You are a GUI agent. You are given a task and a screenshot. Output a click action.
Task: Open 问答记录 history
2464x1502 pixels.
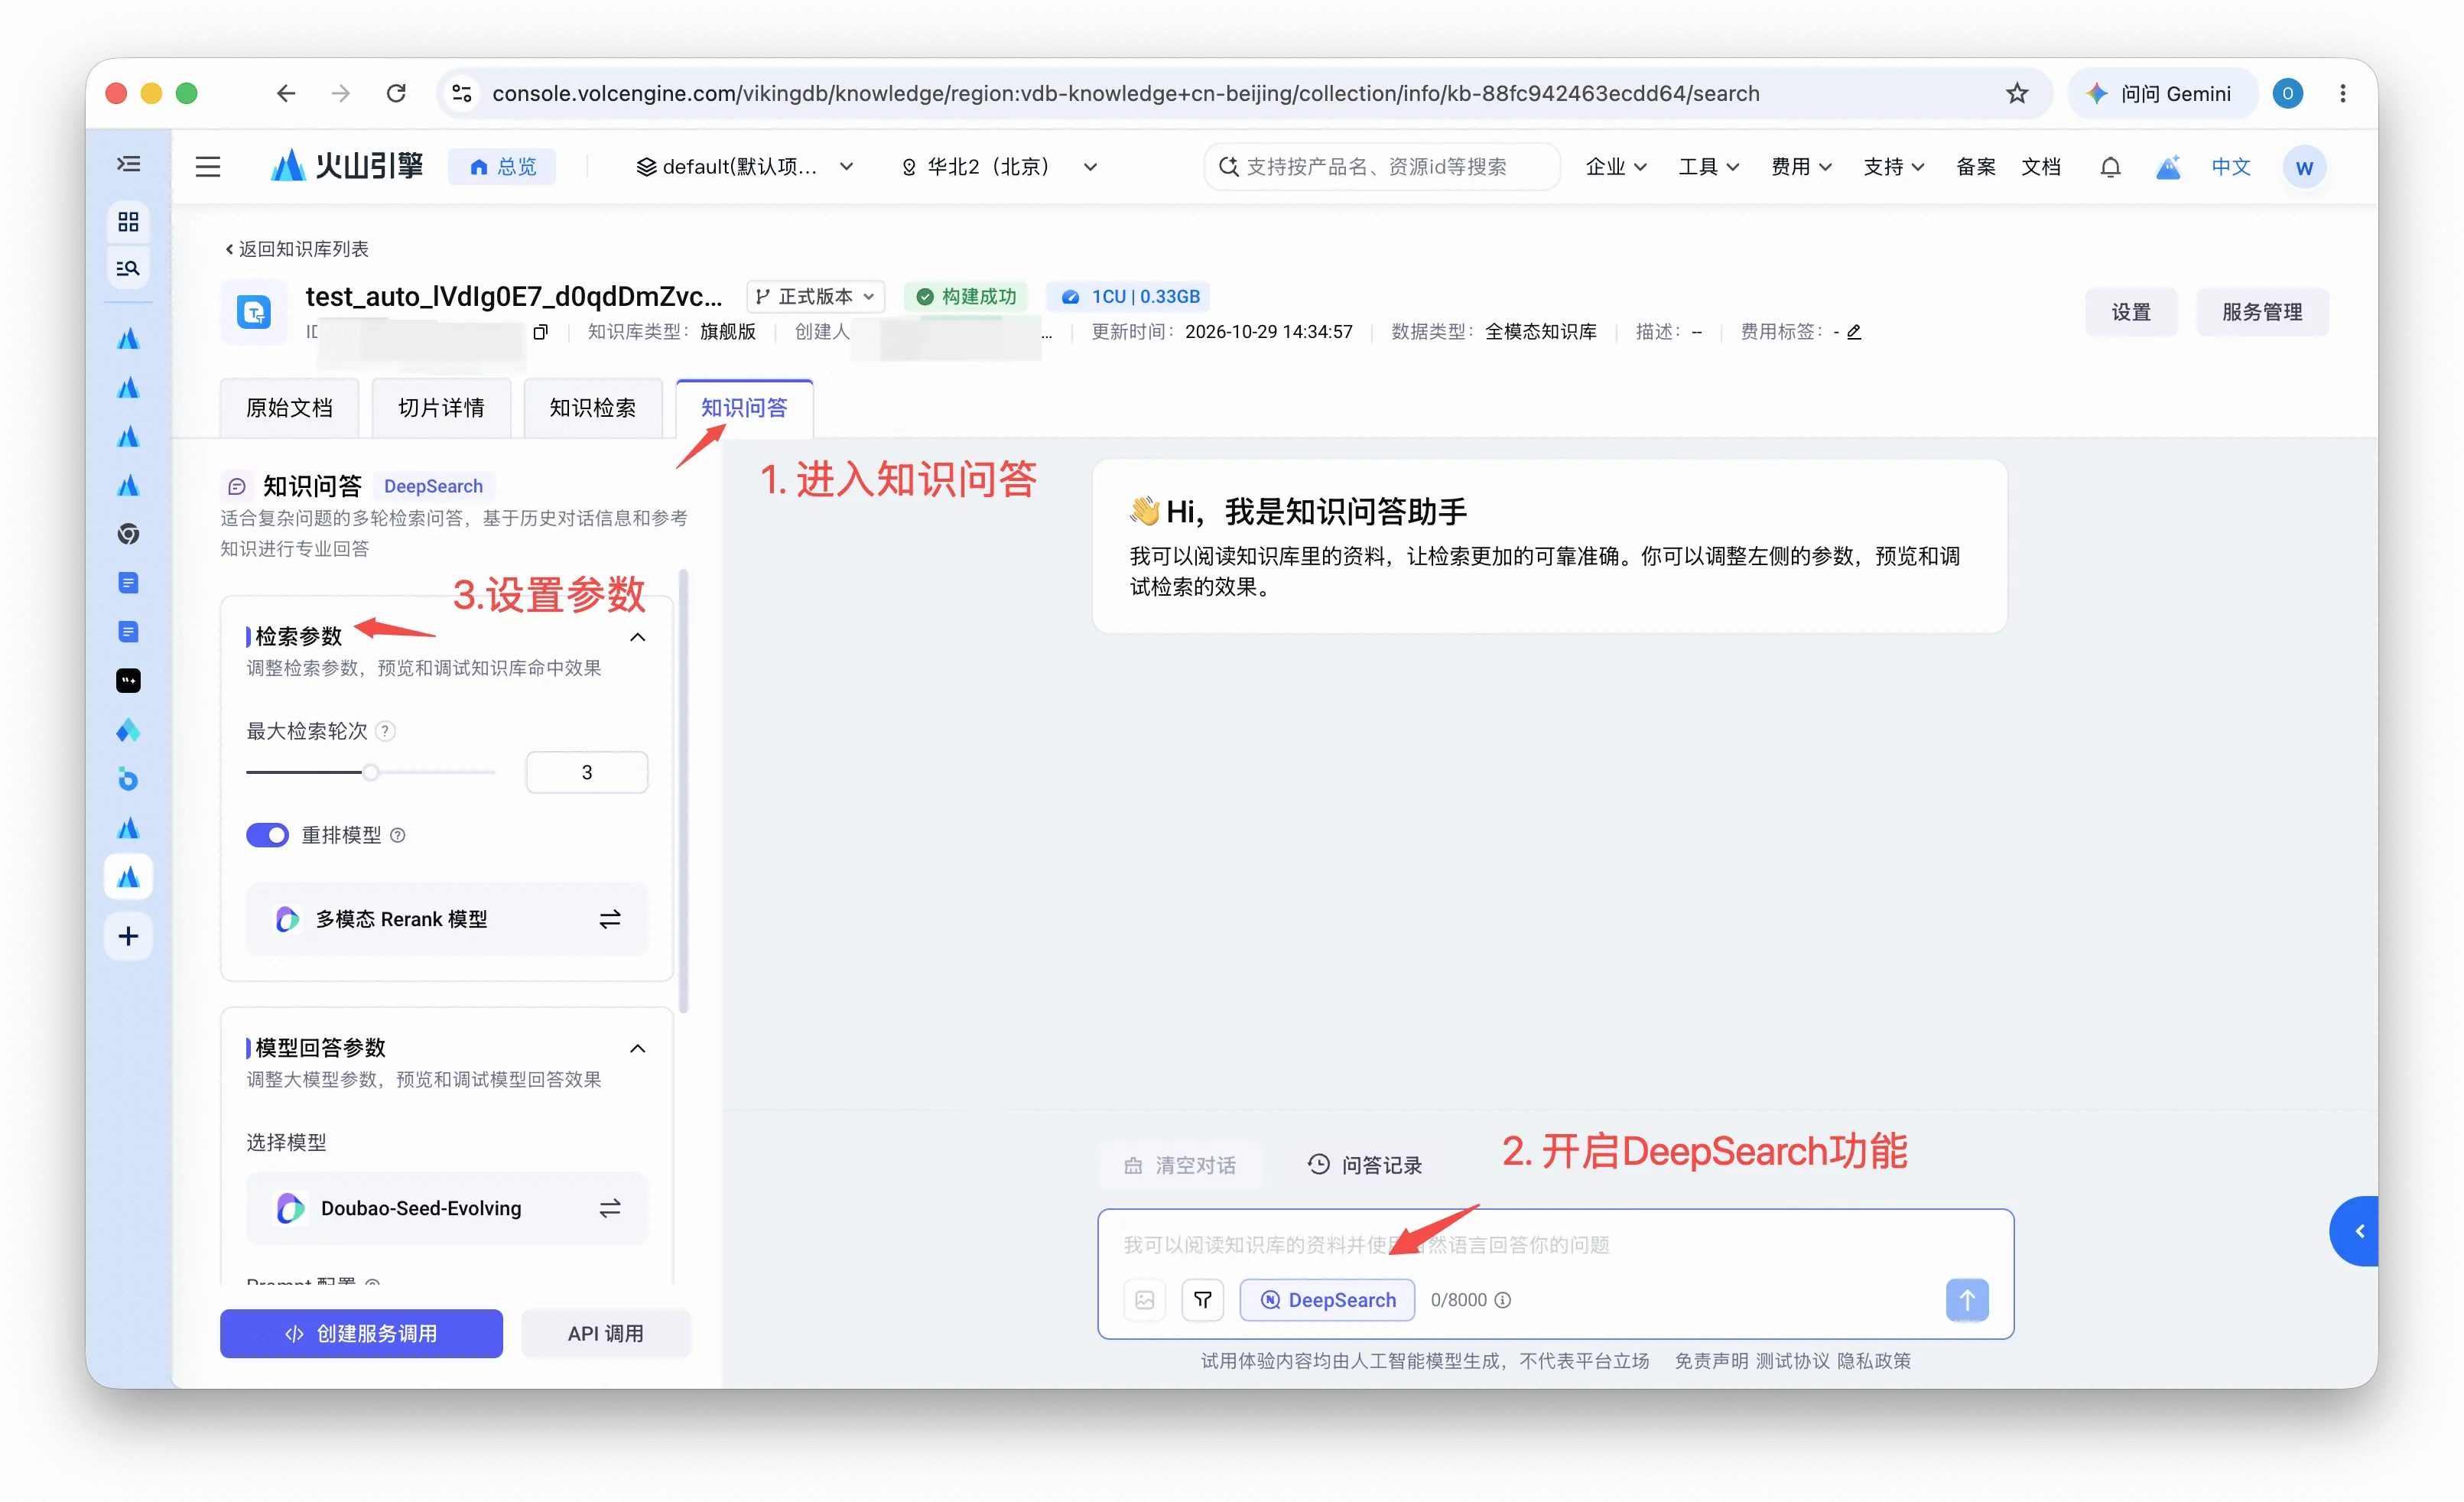click(1365, 1165)
